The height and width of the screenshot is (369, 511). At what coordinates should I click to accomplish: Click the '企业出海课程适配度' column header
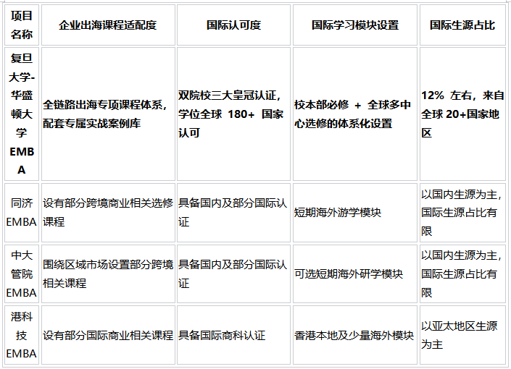108,25
